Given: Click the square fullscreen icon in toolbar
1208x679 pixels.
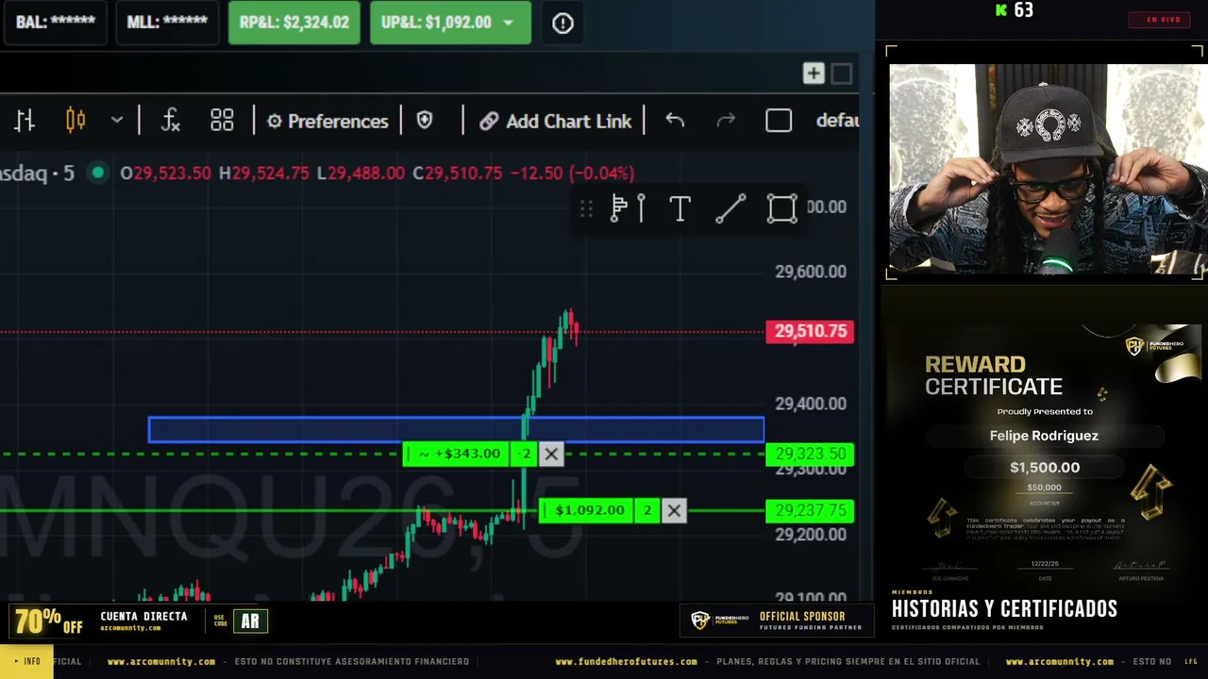Looking at the screenshot, I should (x=779, y=121).
